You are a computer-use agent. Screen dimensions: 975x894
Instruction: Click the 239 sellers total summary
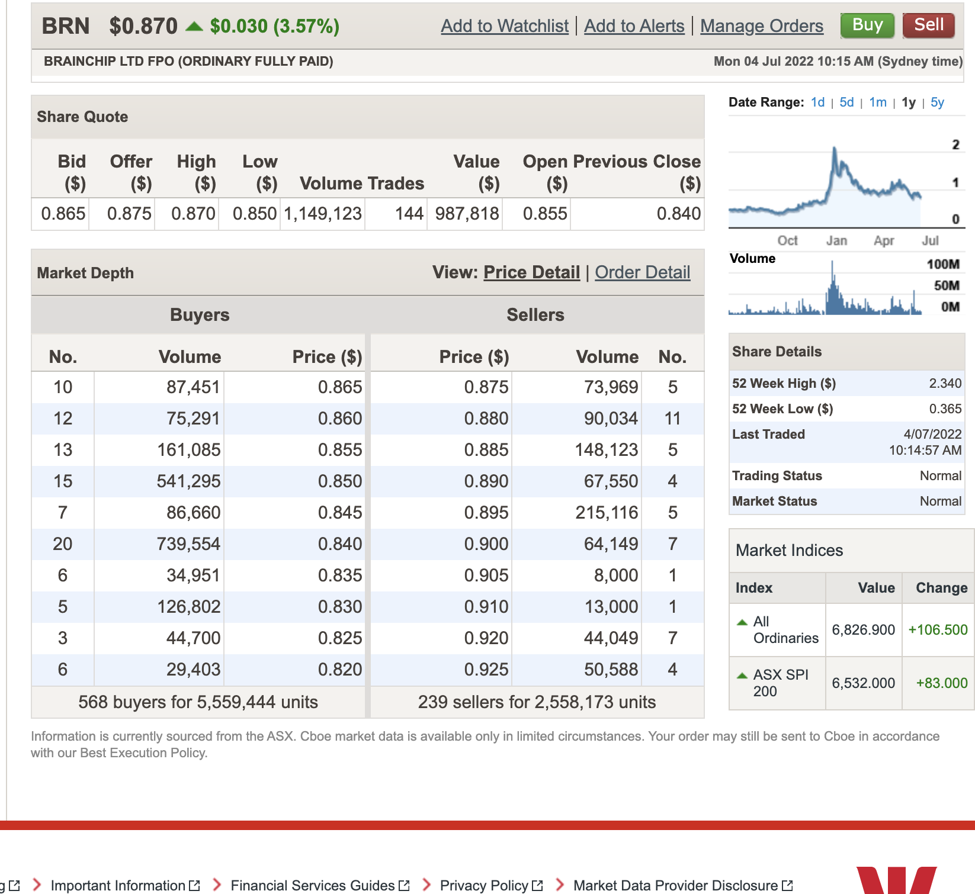[537, 702]
